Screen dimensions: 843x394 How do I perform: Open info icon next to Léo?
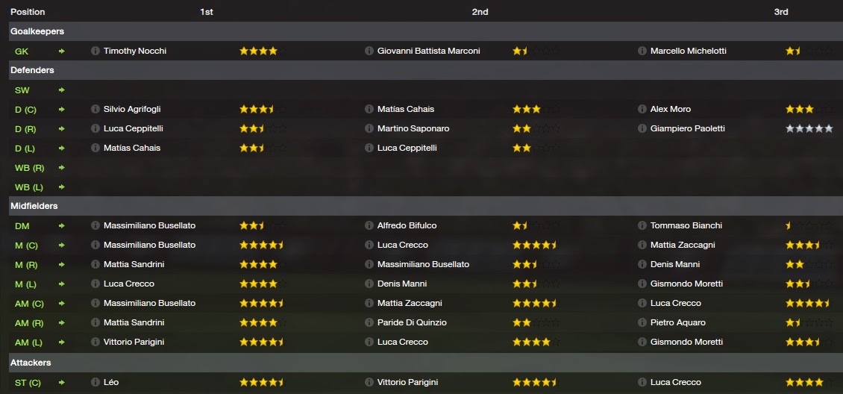click(95, 382)
